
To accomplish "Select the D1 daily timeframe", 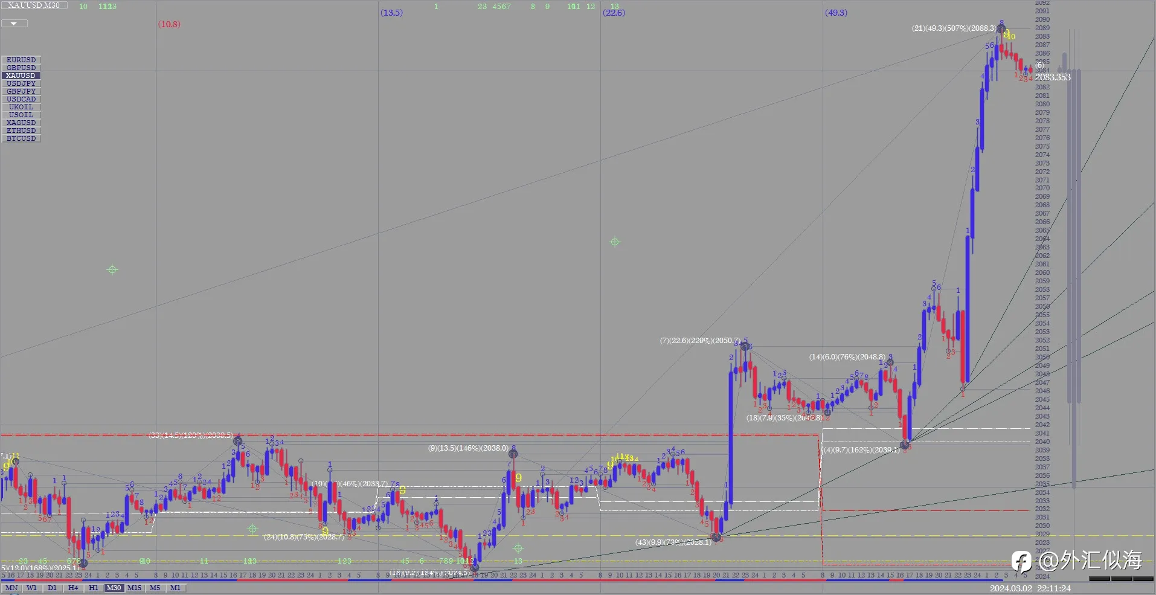I will pos(52,588).
